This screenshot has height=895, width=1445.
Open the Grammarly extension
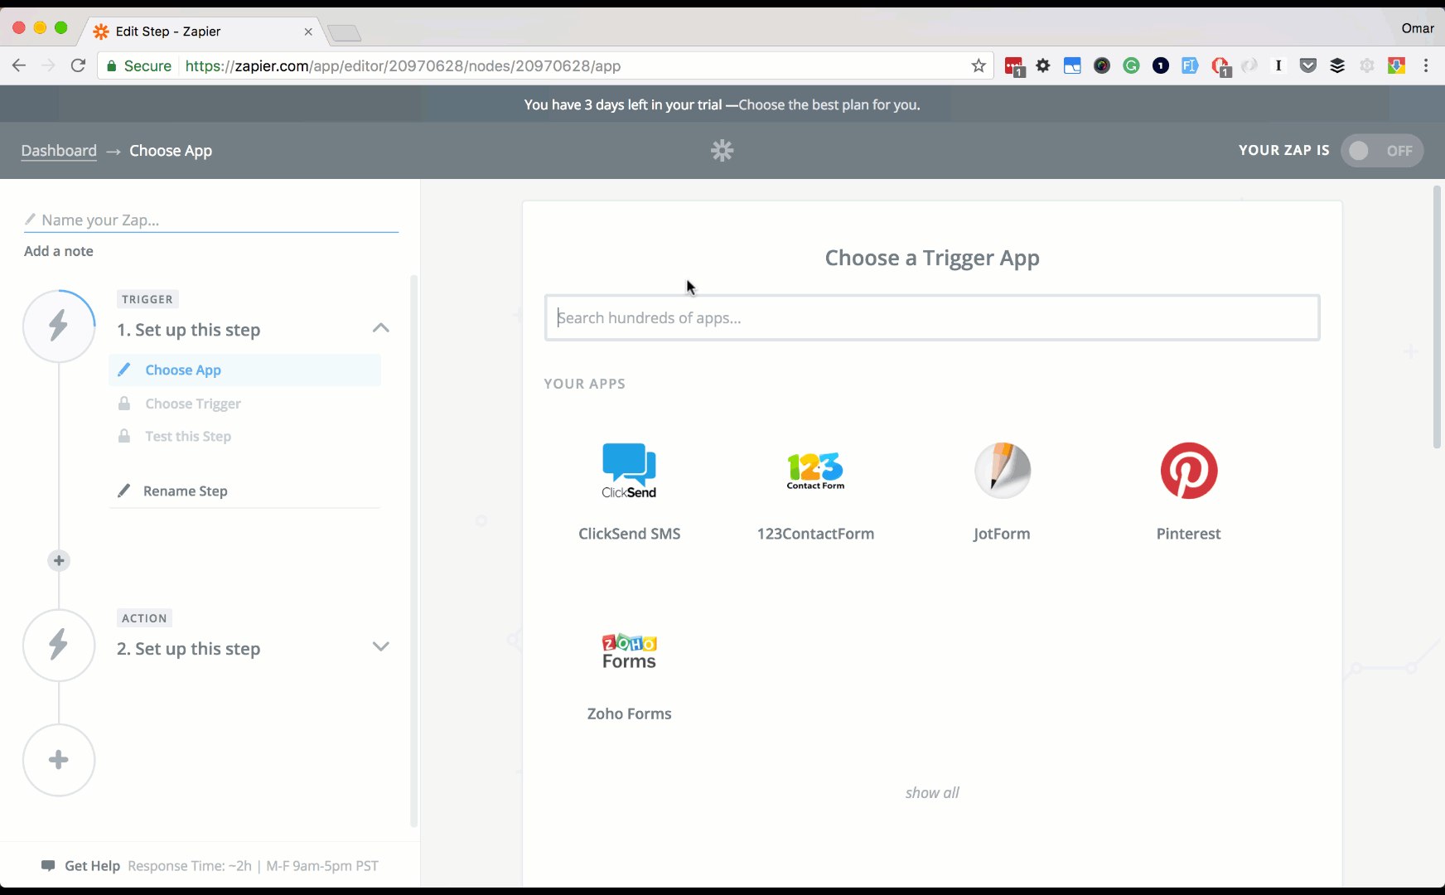click(x=1131, y=65)
